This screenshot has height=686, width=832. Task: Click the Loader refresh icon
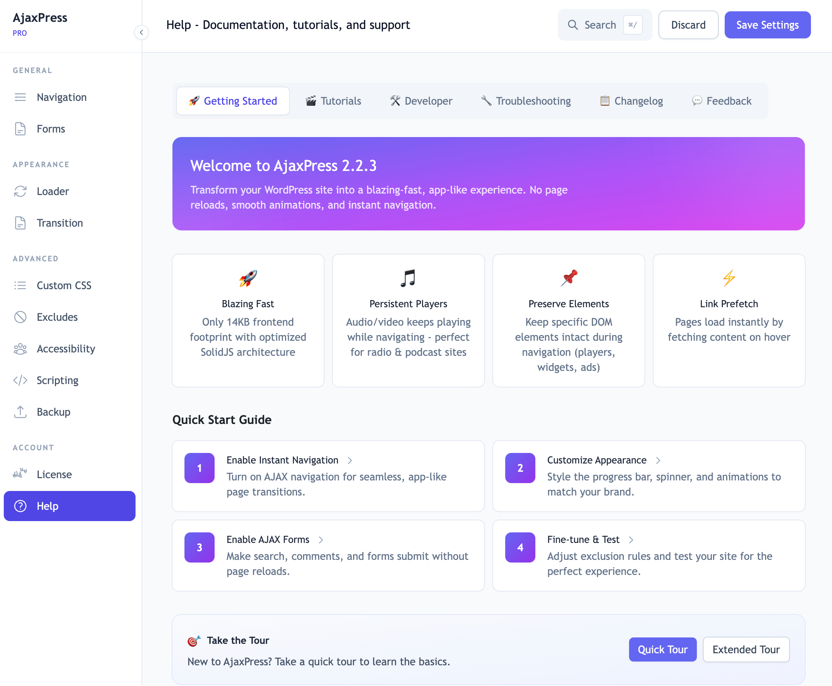point(20,191)
